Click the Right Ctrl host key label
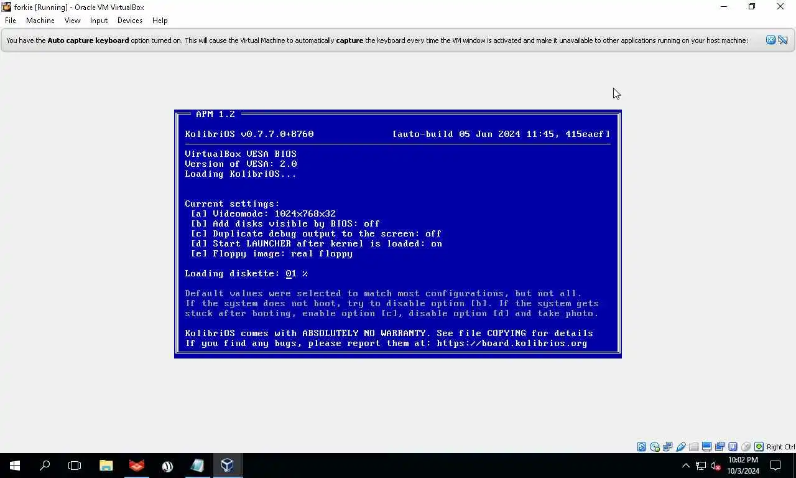This screenshot has width=796, height=478. coord(780,447)
